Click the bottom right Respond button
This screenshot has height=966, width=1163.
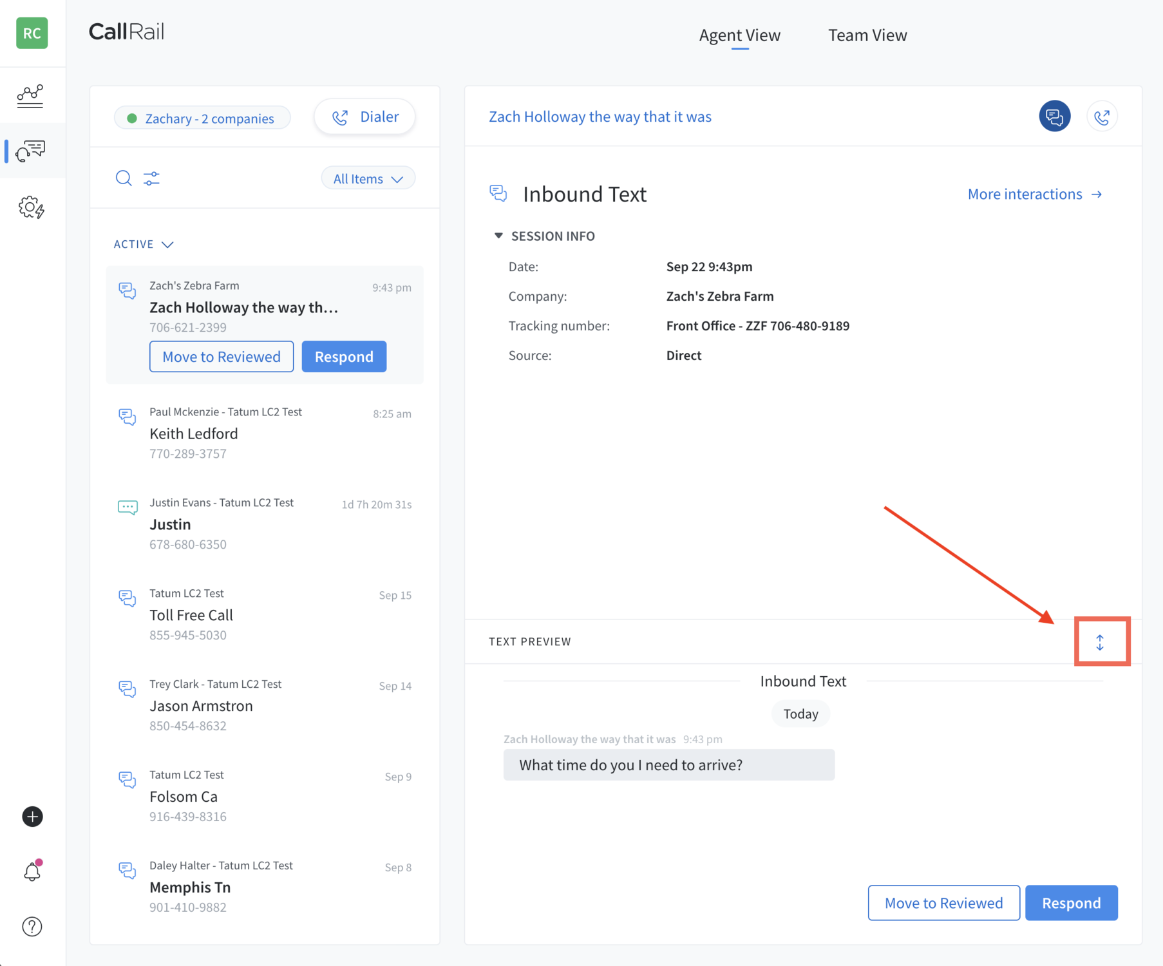(x=1072, y=903)
